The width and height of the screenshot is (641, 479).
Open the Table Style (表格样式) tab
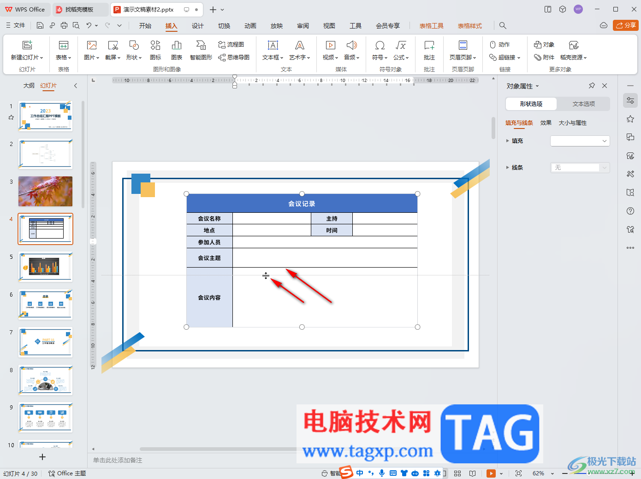[x=470, y=26]
